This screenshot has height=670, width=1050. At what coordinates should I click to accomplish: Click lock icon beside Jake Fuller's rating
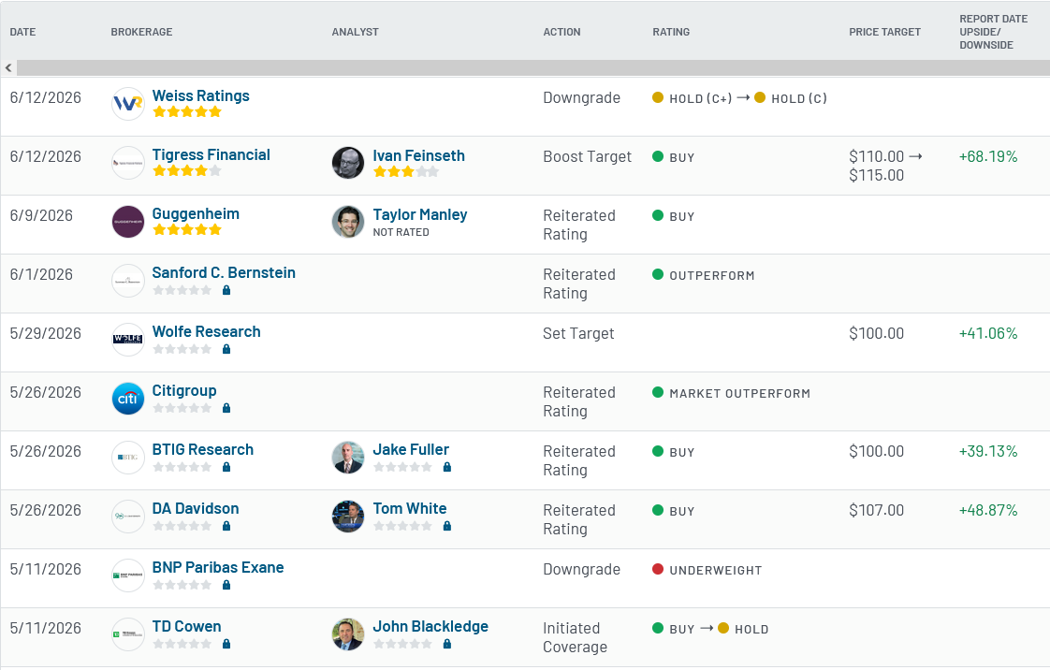[x=447, y=467]
